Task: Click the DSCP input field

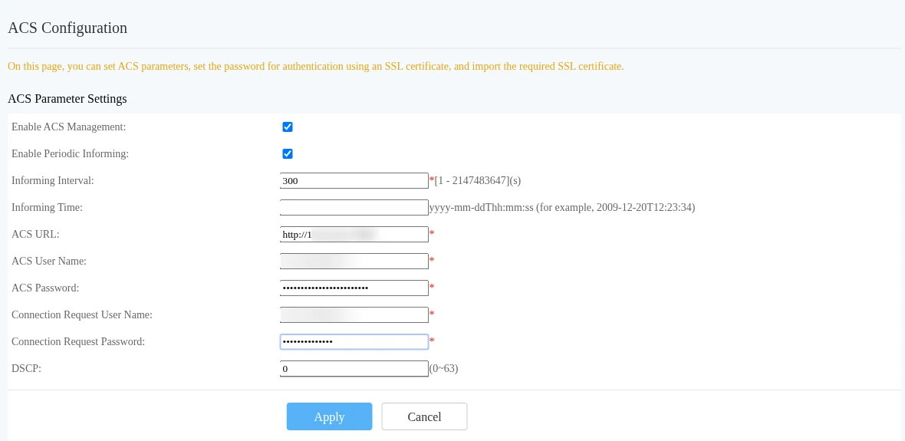Action: [x=354, y=368]
